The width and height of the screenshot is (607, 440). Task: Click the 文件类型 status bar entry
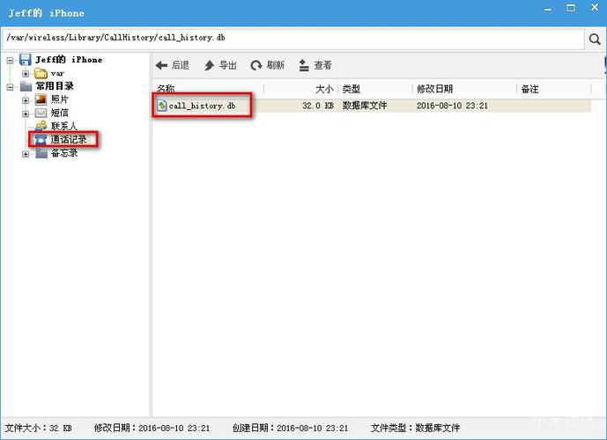coord(415,428)
